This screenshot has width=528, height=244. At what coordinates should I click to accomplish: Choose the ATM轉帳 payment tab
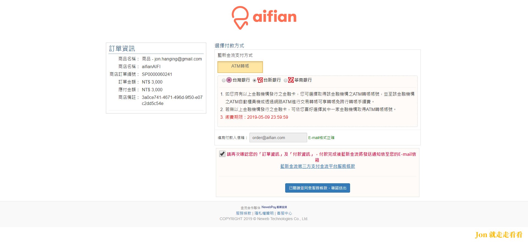click(240, 67)
